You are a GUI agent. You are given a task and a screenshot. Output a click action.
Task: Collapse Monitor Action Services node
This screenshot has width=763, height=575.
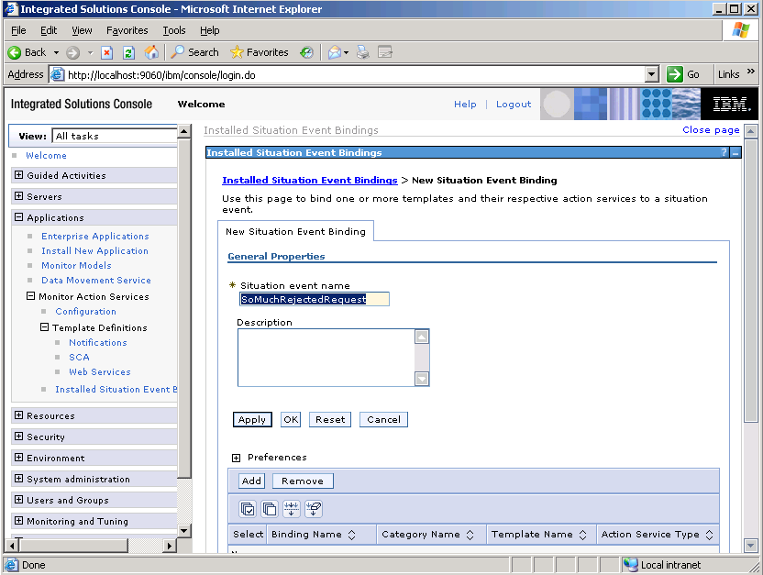(x=30, y=296)
